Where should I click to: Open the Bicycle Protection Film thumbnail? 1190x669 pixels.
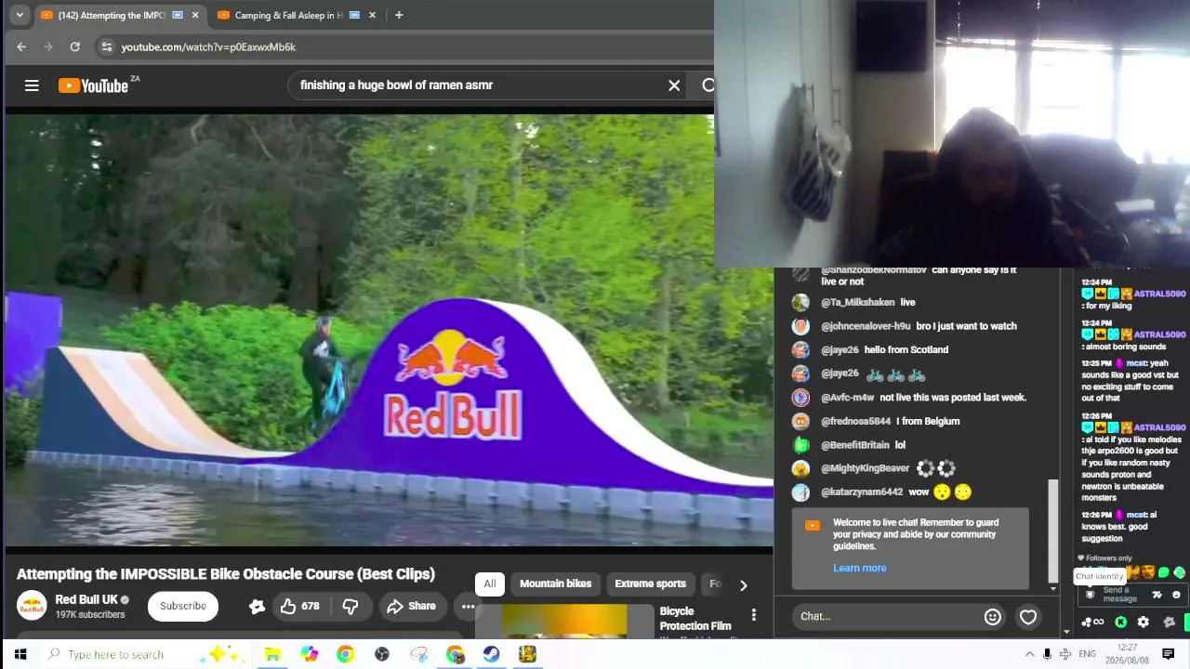[564, 621]
